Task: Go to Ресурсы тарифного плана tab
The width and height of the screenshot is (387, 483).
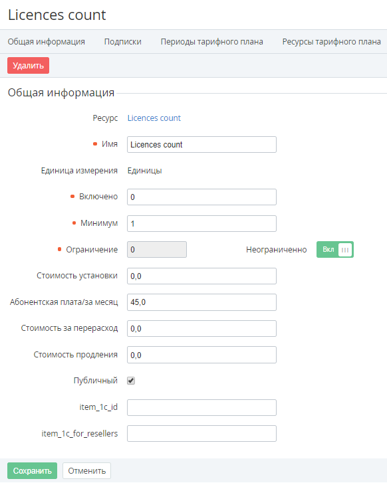Action: (x=332, y=42)
